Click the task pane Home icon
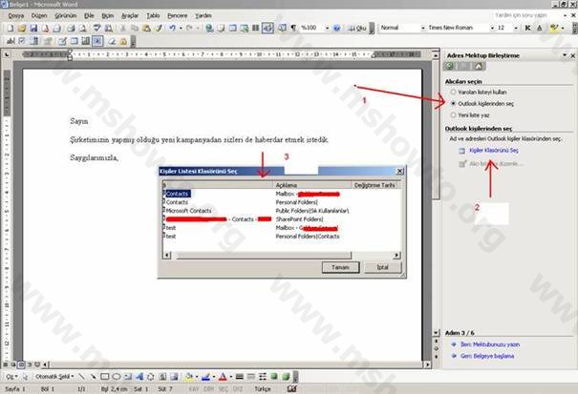Viewport: 578px width, 394px height. (479, 66)
